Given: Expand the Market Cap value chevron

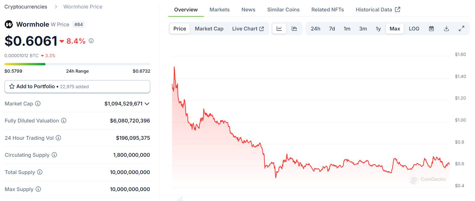Looking at the screenshot, I should (x=147, y=104).
